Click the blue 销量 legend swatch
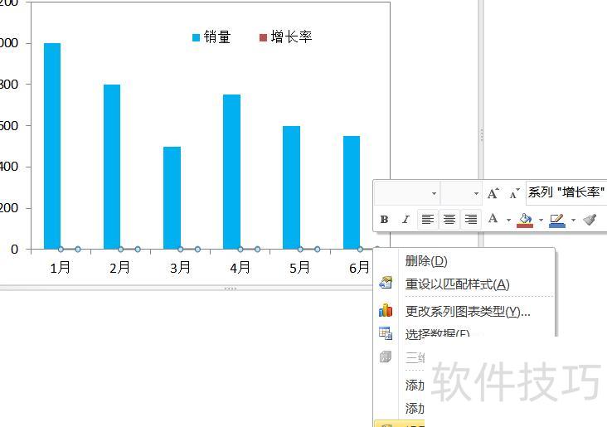This screenshot has width=607, height=427. tap(196, 37)
